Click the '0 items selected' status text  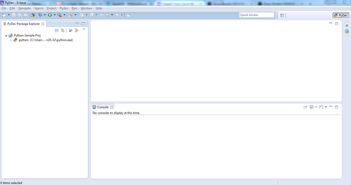click(12, 183)
